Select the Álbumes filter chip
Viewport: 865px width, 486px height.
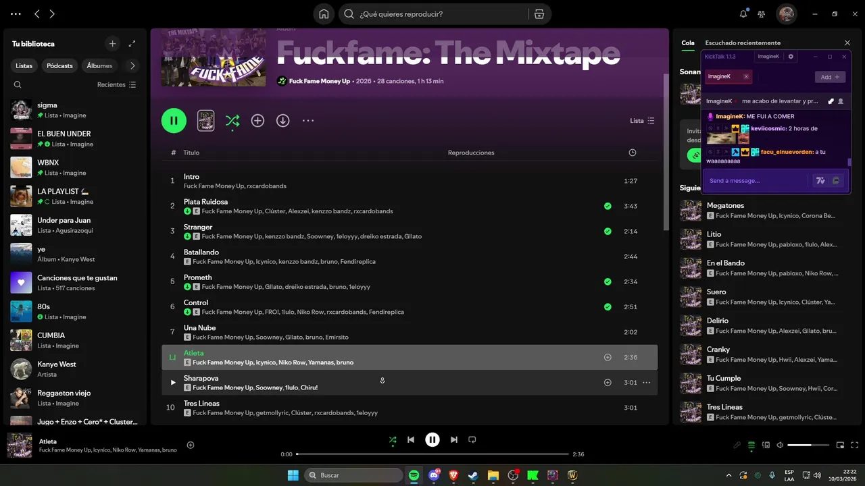(x=99, y=65)
